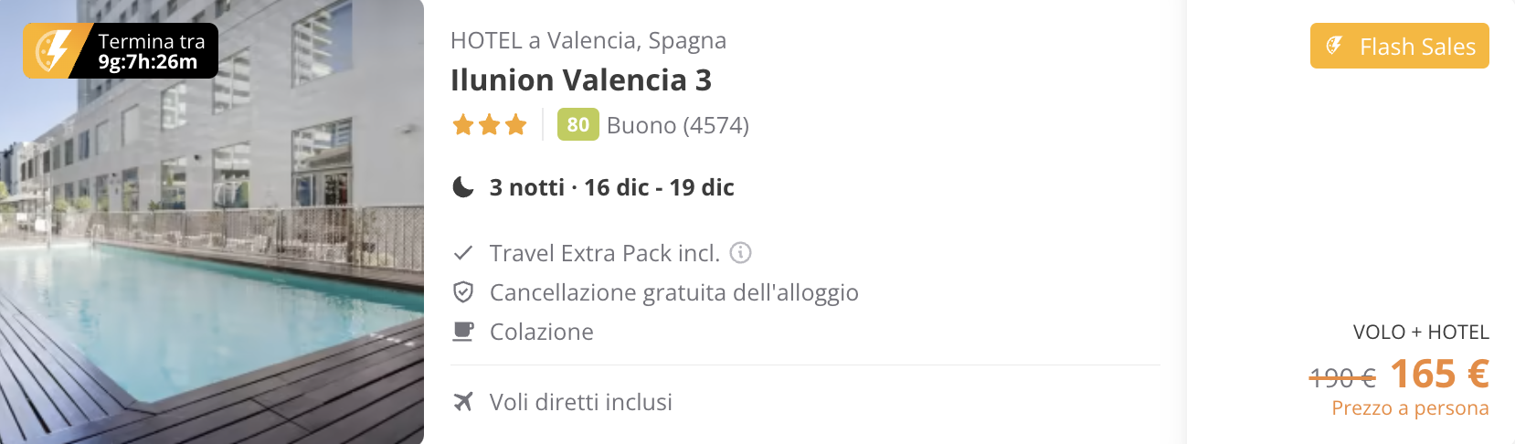Open the hotel pool photo thumbnail

[212, 222]
